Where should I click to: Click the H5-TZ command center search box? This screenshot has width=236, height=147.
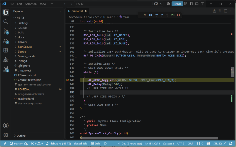click(x=113, y=4)
